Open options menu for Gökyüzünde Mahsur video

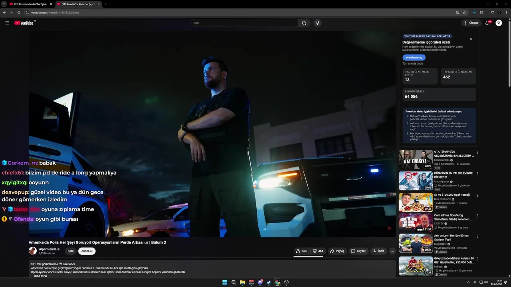point(478,259)
